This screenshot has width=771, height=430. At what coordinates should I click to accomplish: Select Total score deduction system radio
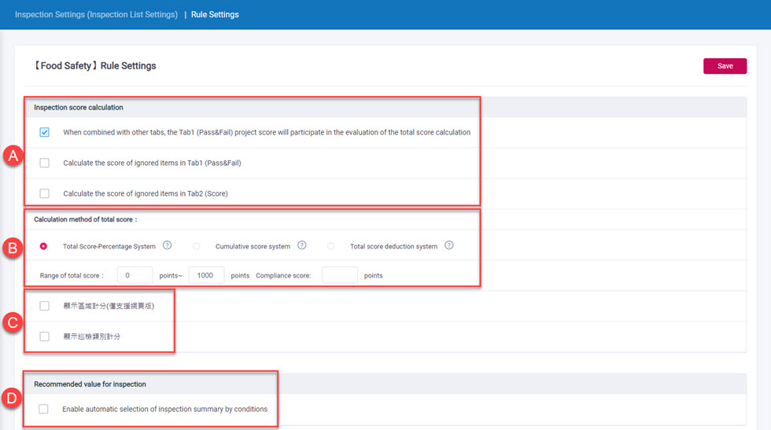point(331,246)
